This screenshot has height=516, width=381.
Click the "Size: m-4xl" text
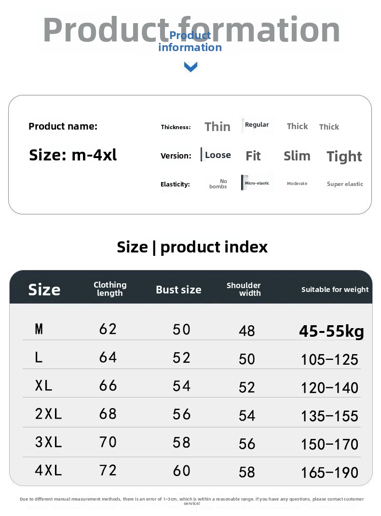tap(73, 155)
